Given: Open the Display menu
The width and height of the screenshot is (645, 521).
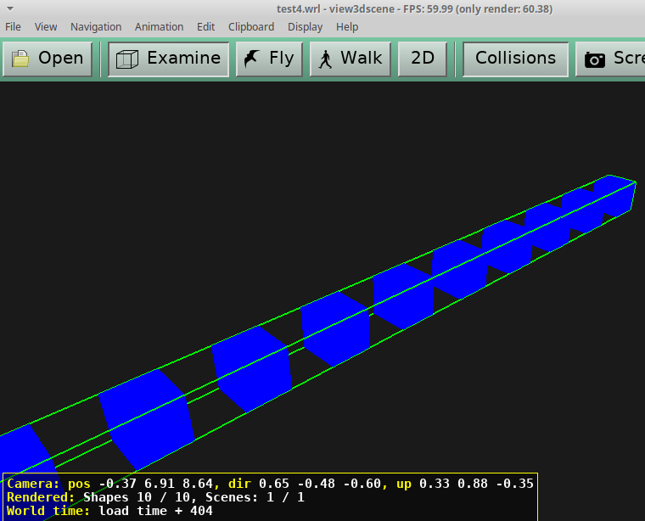Looking at the screenshot, I should tap(305, 27).
